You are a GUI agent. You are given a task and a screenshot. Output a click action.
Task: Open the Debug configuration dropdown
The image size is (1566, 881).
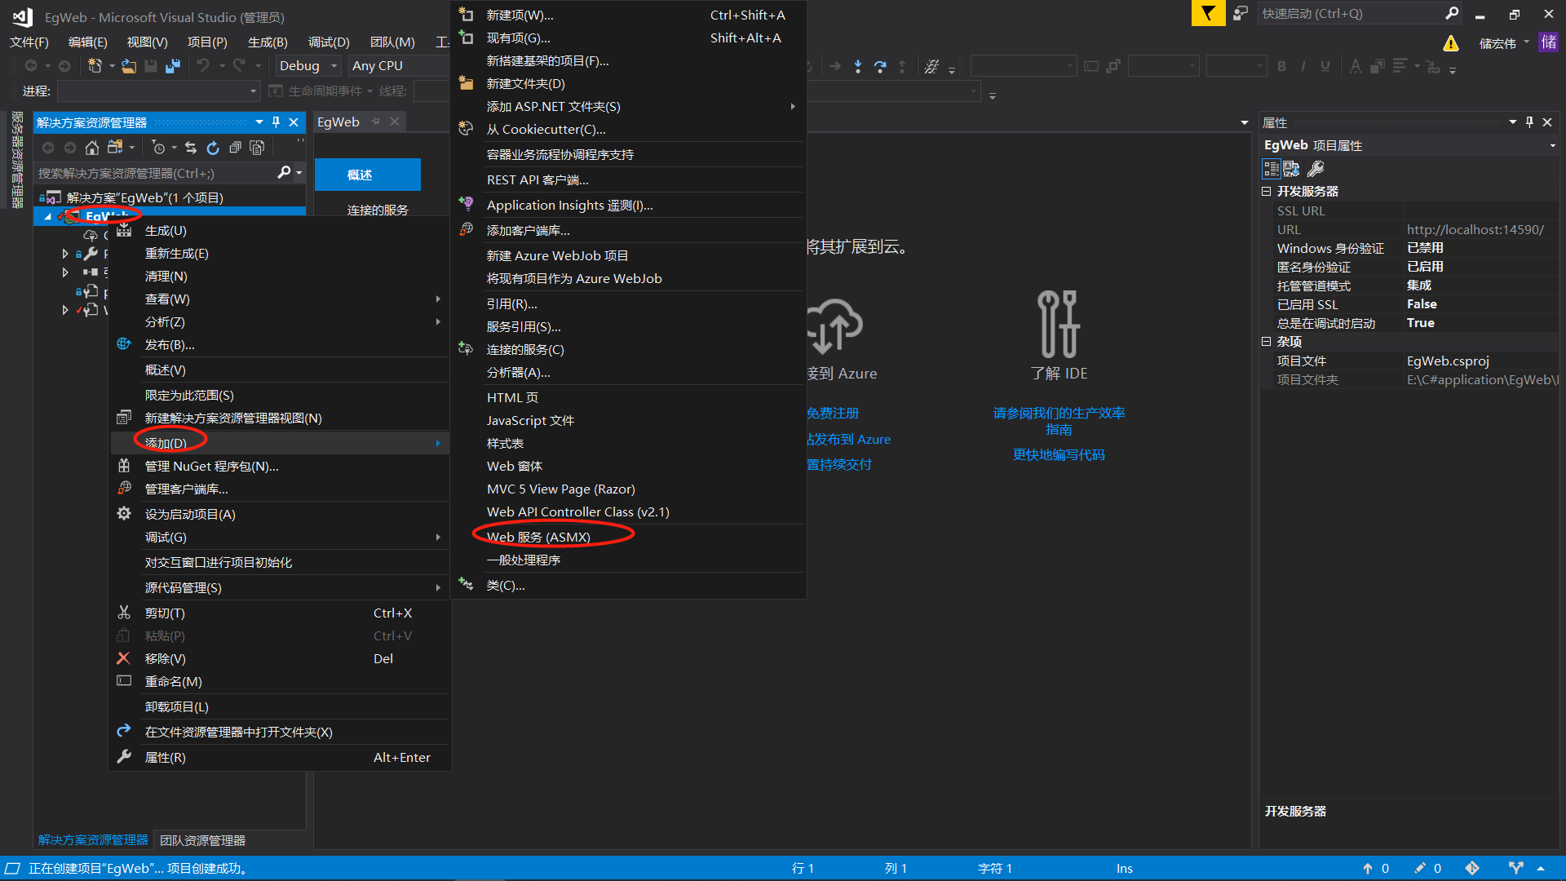[334, 66]
